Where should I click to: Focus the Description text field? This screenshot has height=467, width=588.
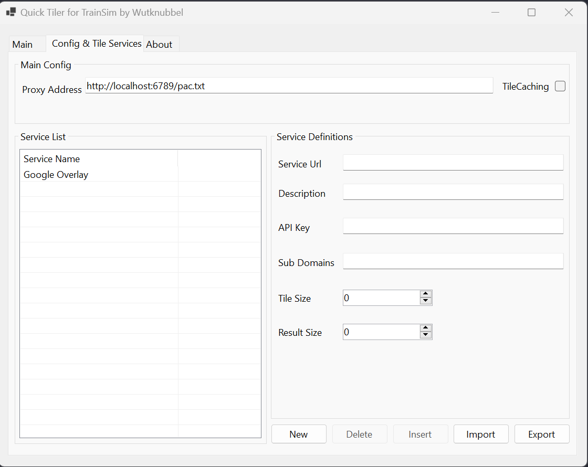click(x=453, y=192)
